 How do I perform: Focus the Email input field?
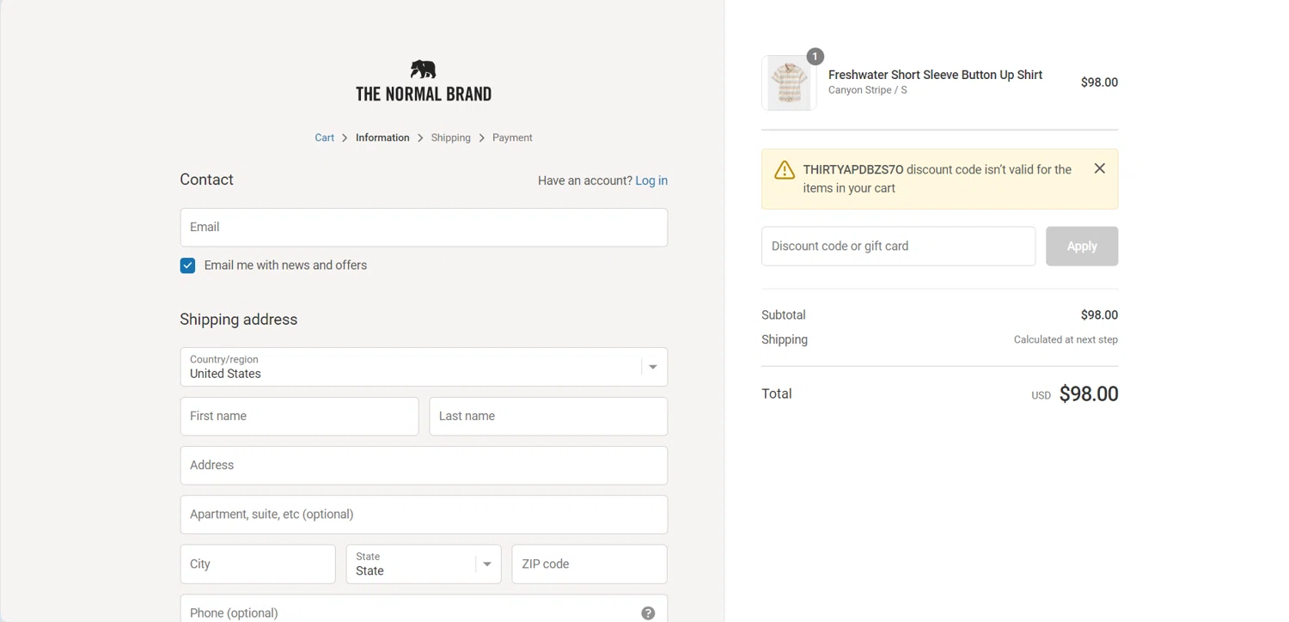(424, 228)
